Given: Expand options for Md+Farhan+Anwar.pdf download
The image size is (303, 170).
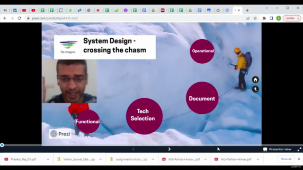Looking at the screenshot, I should tap(258, 160).
